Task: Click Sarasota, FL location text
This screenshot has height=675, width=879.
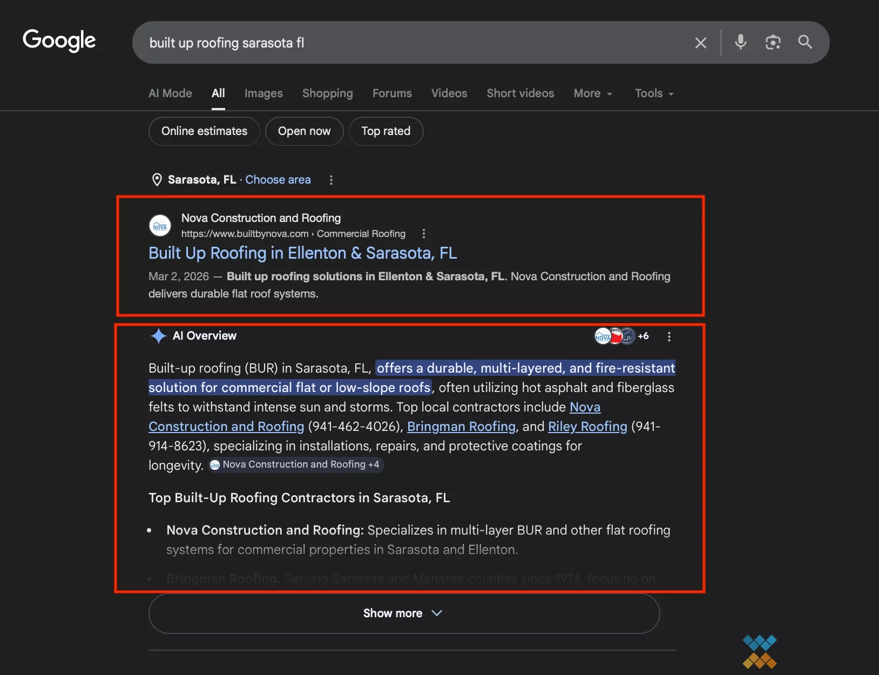Action: click(x=202, y=180)
